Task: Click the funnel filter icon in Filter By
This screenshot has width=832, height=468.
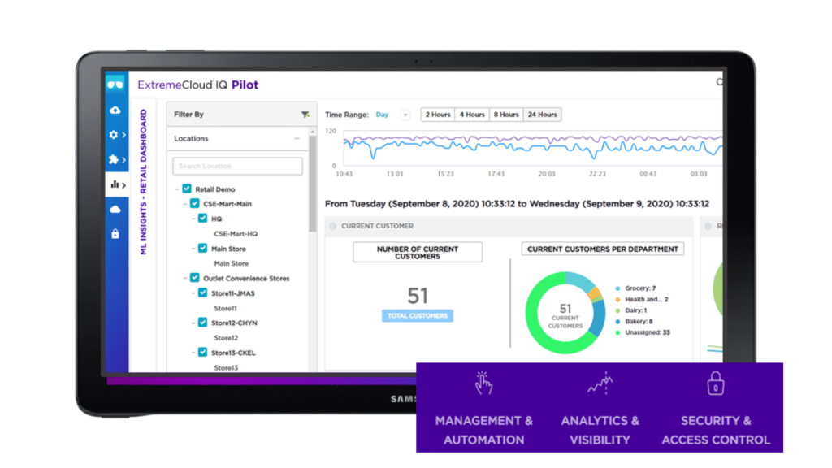Action: pos(305,115)
